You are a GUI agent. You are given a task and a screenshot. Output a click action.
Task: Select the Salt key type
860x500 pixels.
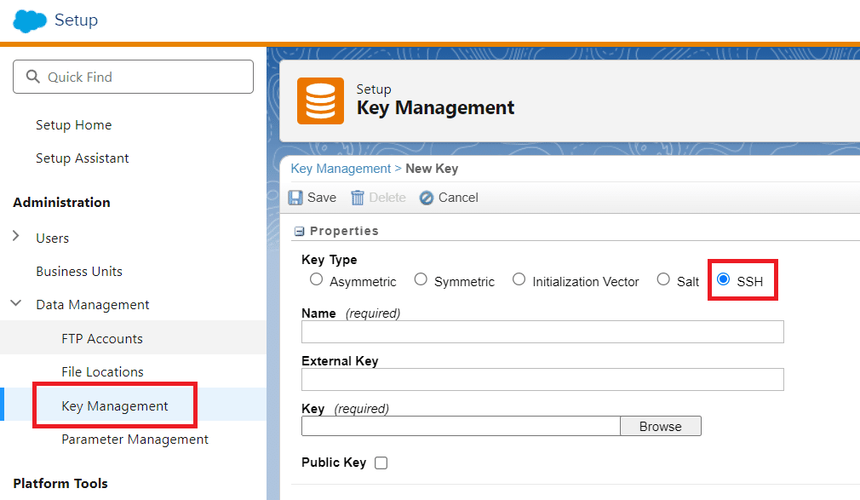pos(663,279)
